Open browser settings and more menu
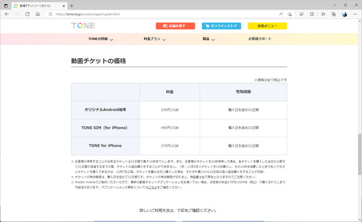 tap(355, 14)
